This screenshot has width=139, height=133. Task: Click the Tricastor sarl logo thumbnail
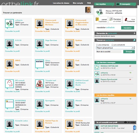click(x=40, y=84)
